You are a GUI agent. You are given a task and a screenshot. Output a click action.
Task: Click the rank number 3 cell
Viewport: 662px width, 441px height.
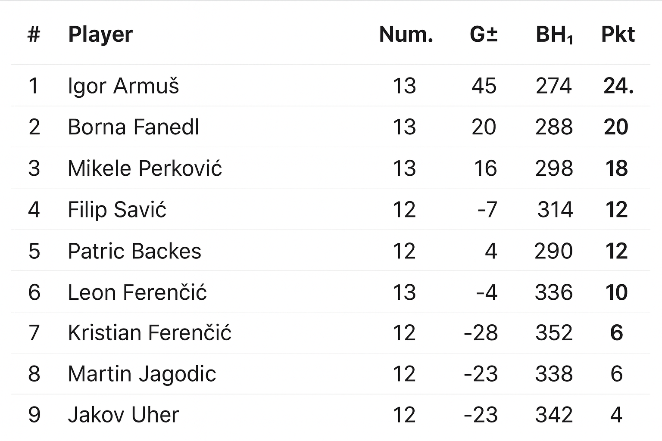point(34,168)
